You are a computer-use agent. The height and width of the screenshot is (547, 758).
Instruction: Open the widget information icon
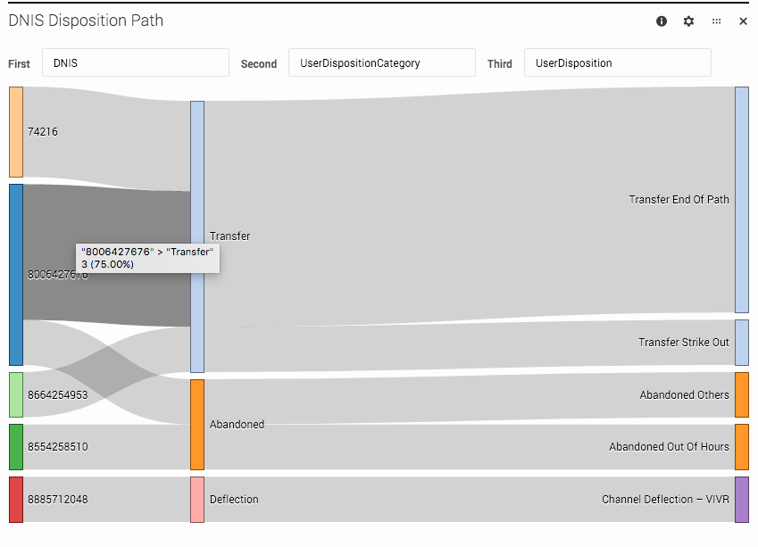[661, 21]
